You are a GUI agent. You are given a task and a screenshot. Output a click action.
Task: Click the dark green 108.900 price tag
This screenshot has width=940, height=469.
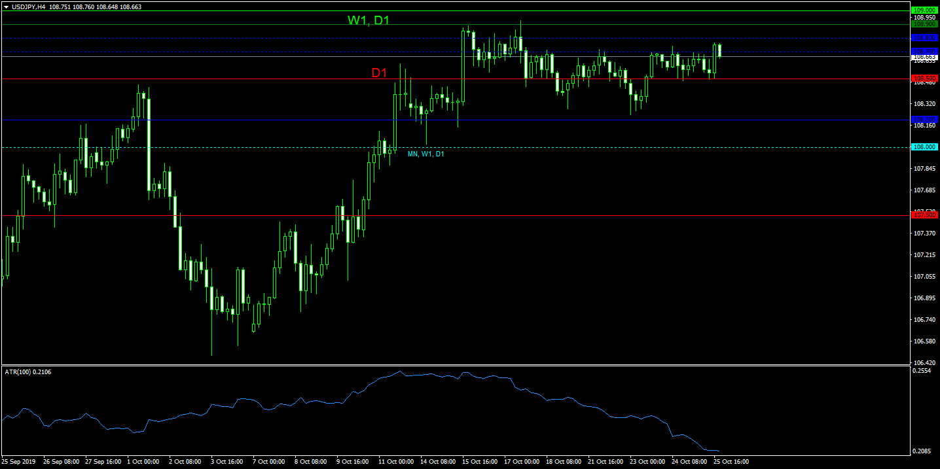(x=925, y=24)
